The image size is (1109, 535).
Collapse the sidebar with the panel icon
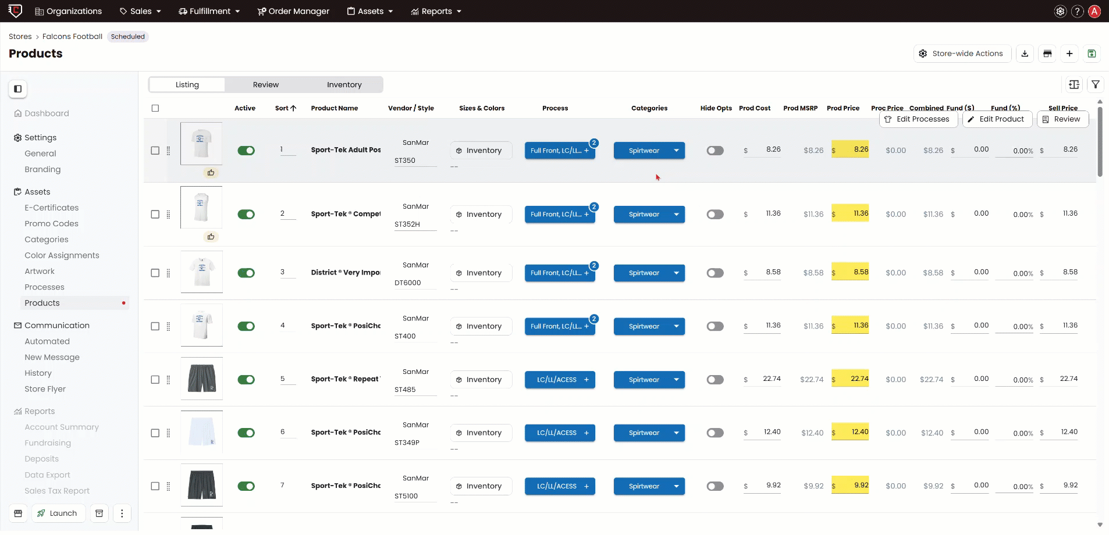tap(18, 89)
